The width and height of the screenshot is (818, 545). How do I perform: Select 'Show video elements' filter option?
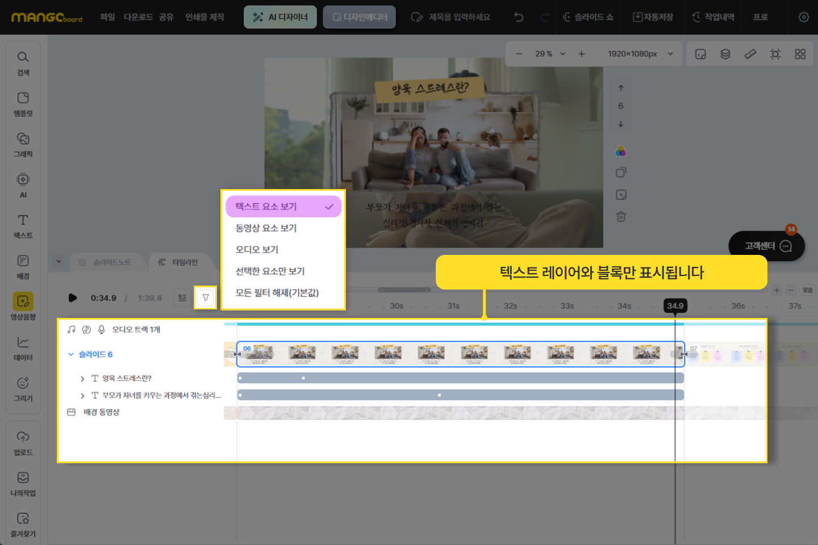click(x=266, y=228)
